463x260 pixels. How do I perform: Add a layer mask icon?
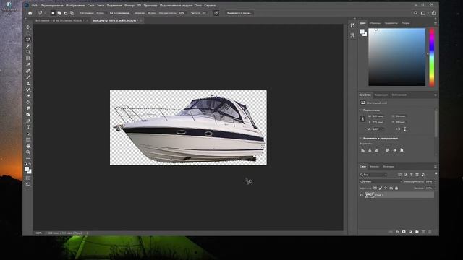[x=404, y=232]
